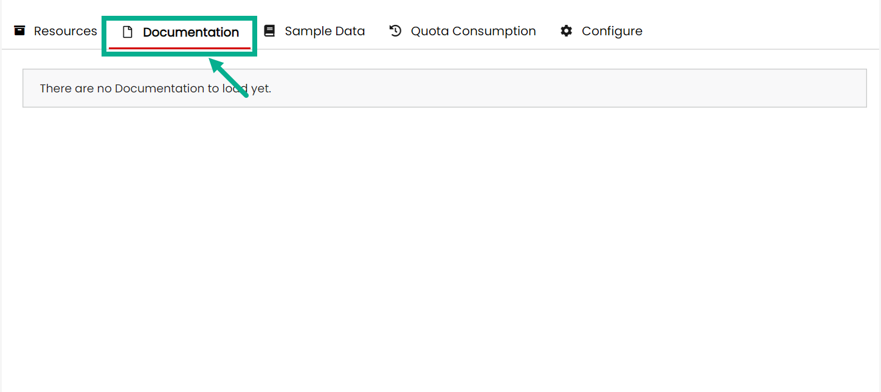The image size is (881, 392).
Task: Click empty tab bar space right of Configure
Action: click(x=760, y=31)
